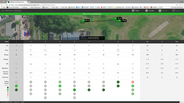
Task: Click the Logout power icon
Action: pyautogui.click(x=173, y=11)
